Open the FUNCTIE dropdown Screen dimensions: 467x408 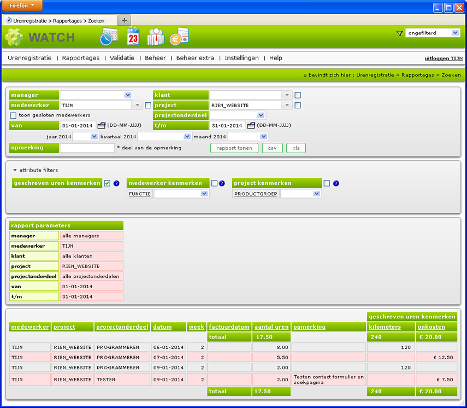(x=181, y=194)
